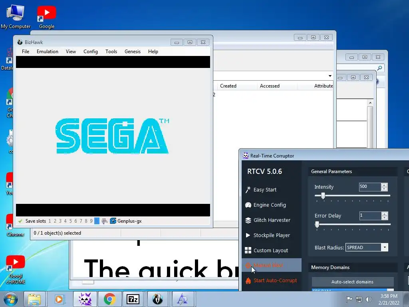Click the green checkmark in BizHawk status bar
Viewport: 409px width, 307px height.
[20, 221]
